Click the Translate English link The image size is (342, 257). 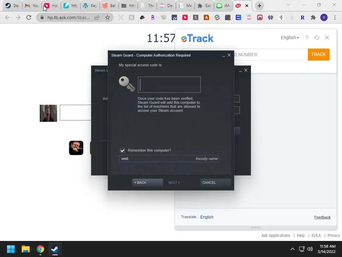[207, 217]
